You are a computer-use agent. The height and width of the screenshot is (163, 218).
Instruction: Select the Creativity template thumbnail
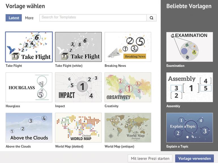(x=128, y=87)
